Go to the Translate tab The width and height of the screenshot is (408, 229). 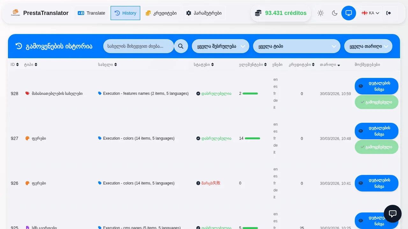coord(91,13)
